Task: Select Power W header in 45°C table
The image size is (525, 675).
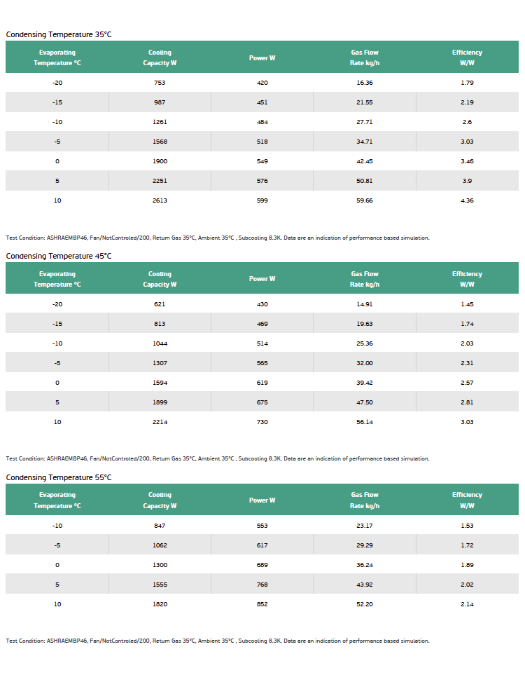Action: tap(262, 279)
